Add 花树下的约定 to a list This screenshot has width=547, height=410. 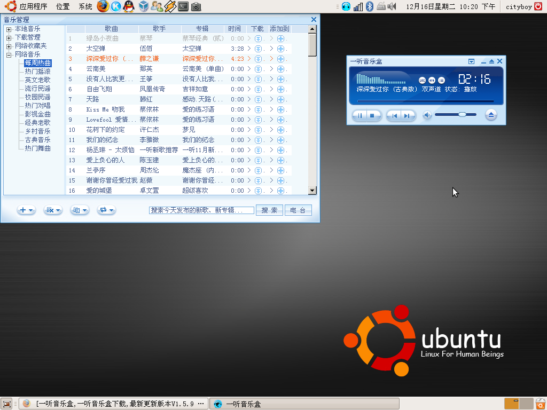pyautogui.click(x=280, y=130)
